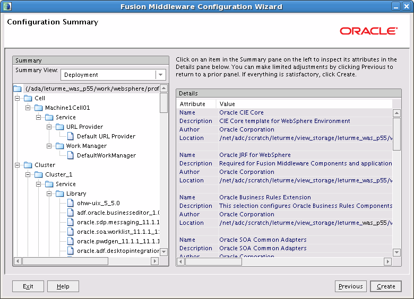Image resolution: width=414 pixels, height=299 pixels.
Task: Click the ohw-uix_5_5.0 document icon
Action: (71, 203)
